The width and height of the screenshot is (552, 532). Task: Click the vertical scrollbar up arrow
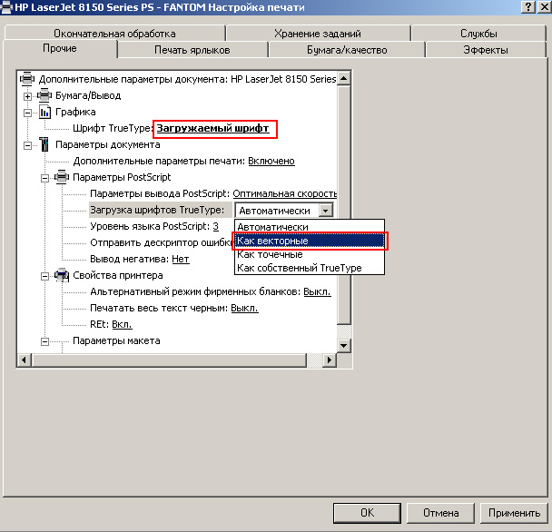[x=344, y=78]
